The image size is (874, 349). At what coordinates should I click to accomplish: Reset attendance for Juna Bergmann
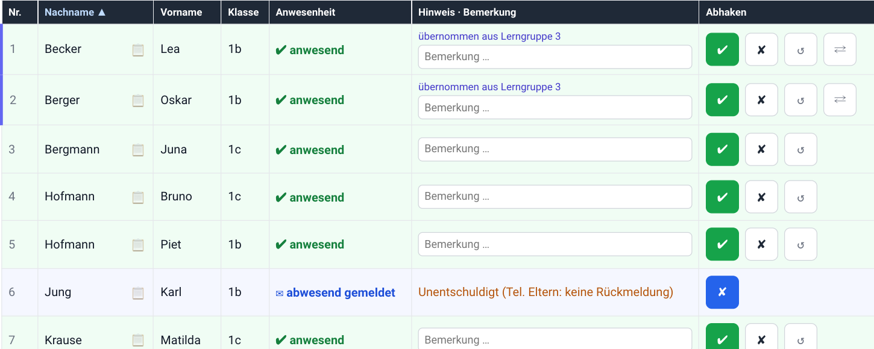[800, 149]
